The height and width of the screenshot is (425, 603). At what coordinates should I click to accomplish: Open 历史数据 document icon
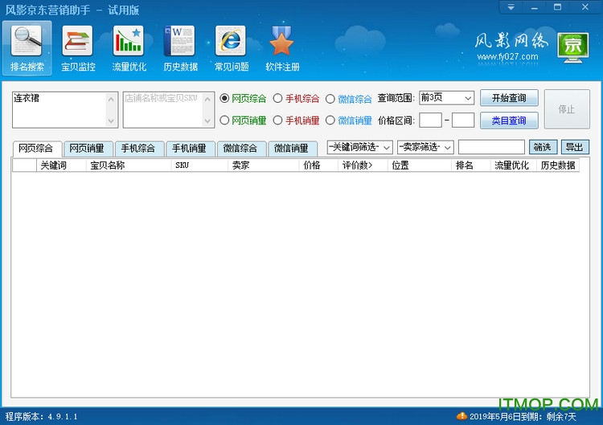tap(179, 41)
